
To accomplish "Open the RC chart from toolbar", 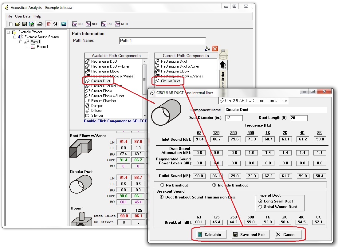I will pyautogui.click(x=107, y=24).
